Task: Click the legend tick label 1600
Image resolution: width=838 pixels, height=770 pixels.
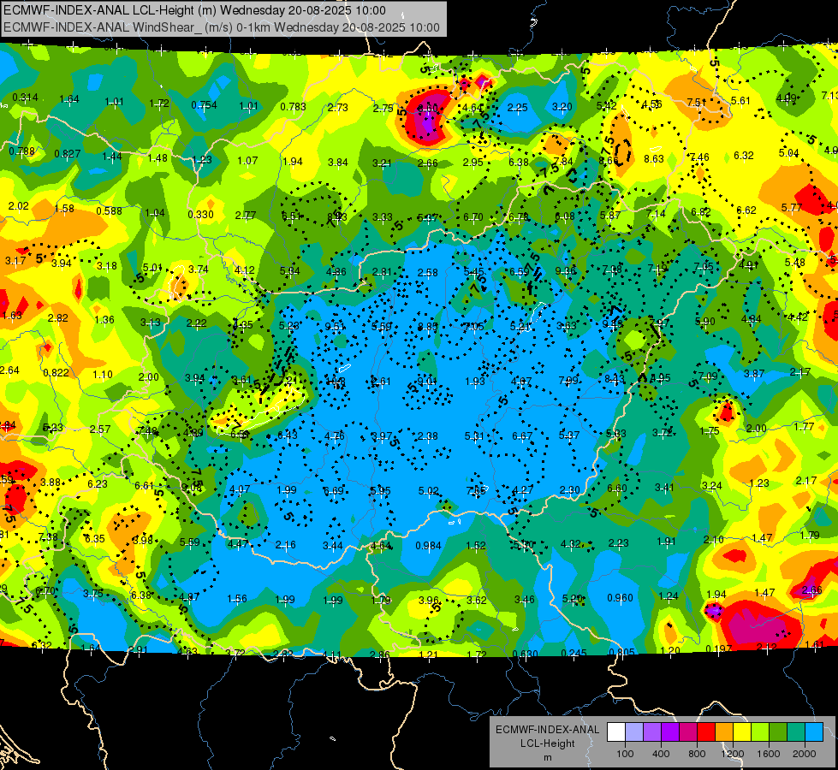Action: coord(769,754)
